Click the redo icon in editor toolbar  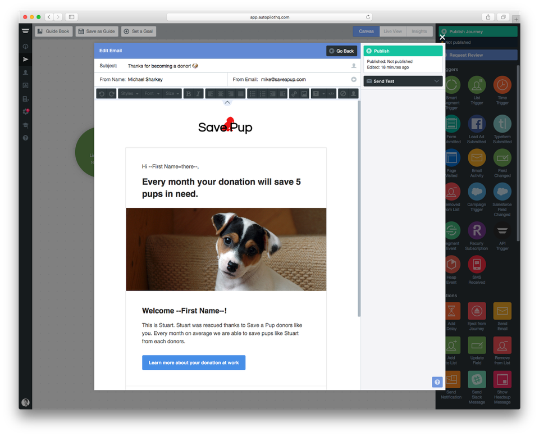click(112, 94)
